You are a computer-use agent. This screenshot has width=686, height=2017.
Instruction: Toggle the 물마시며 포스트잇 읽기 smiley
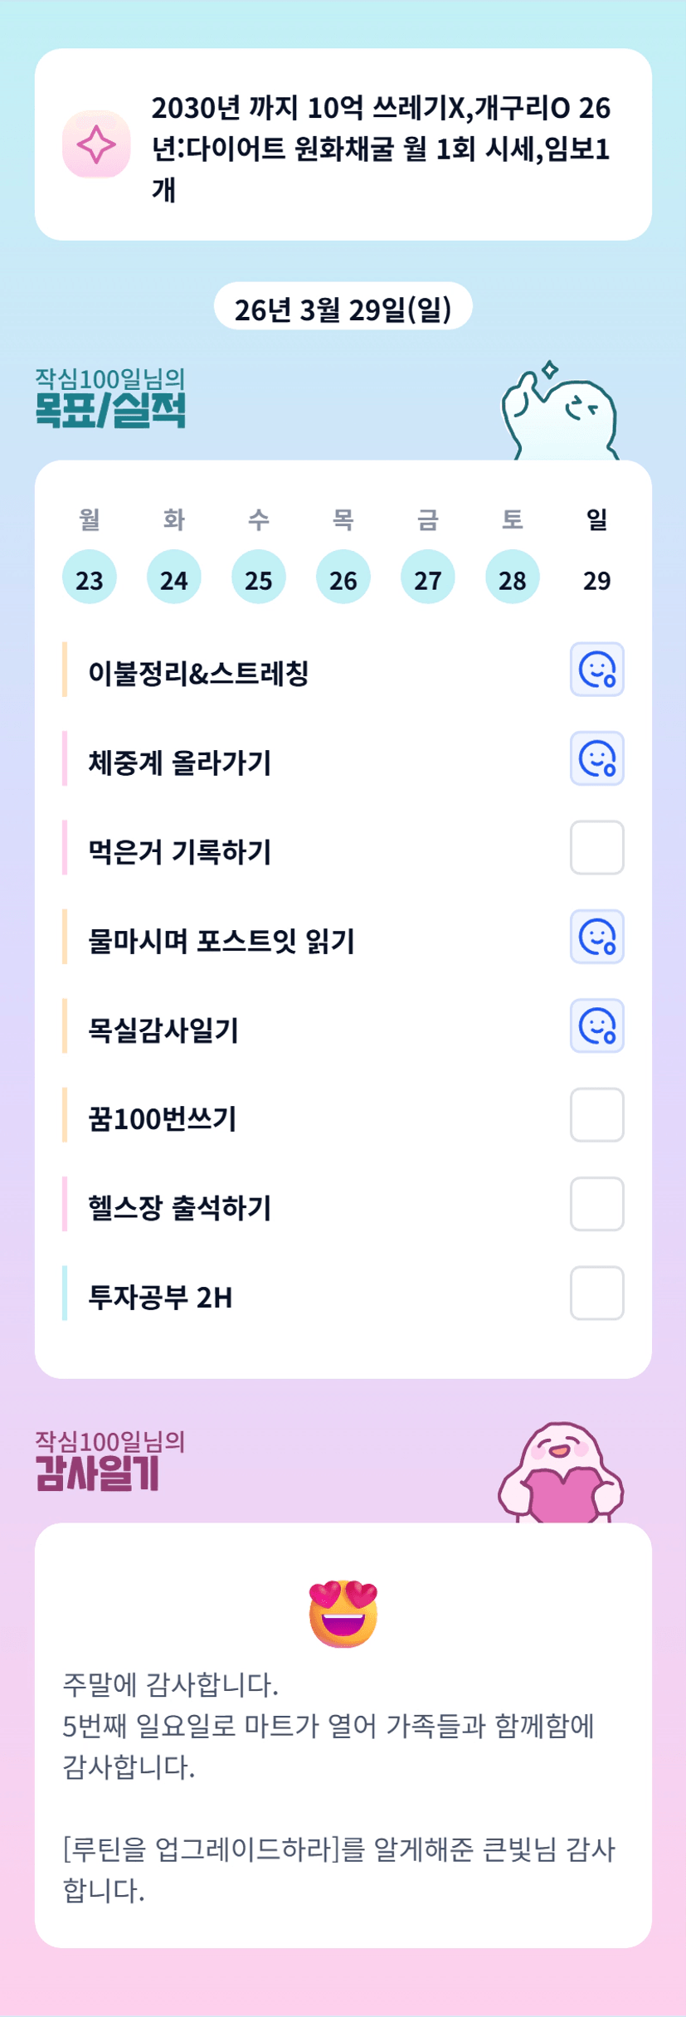coord(596,937)
